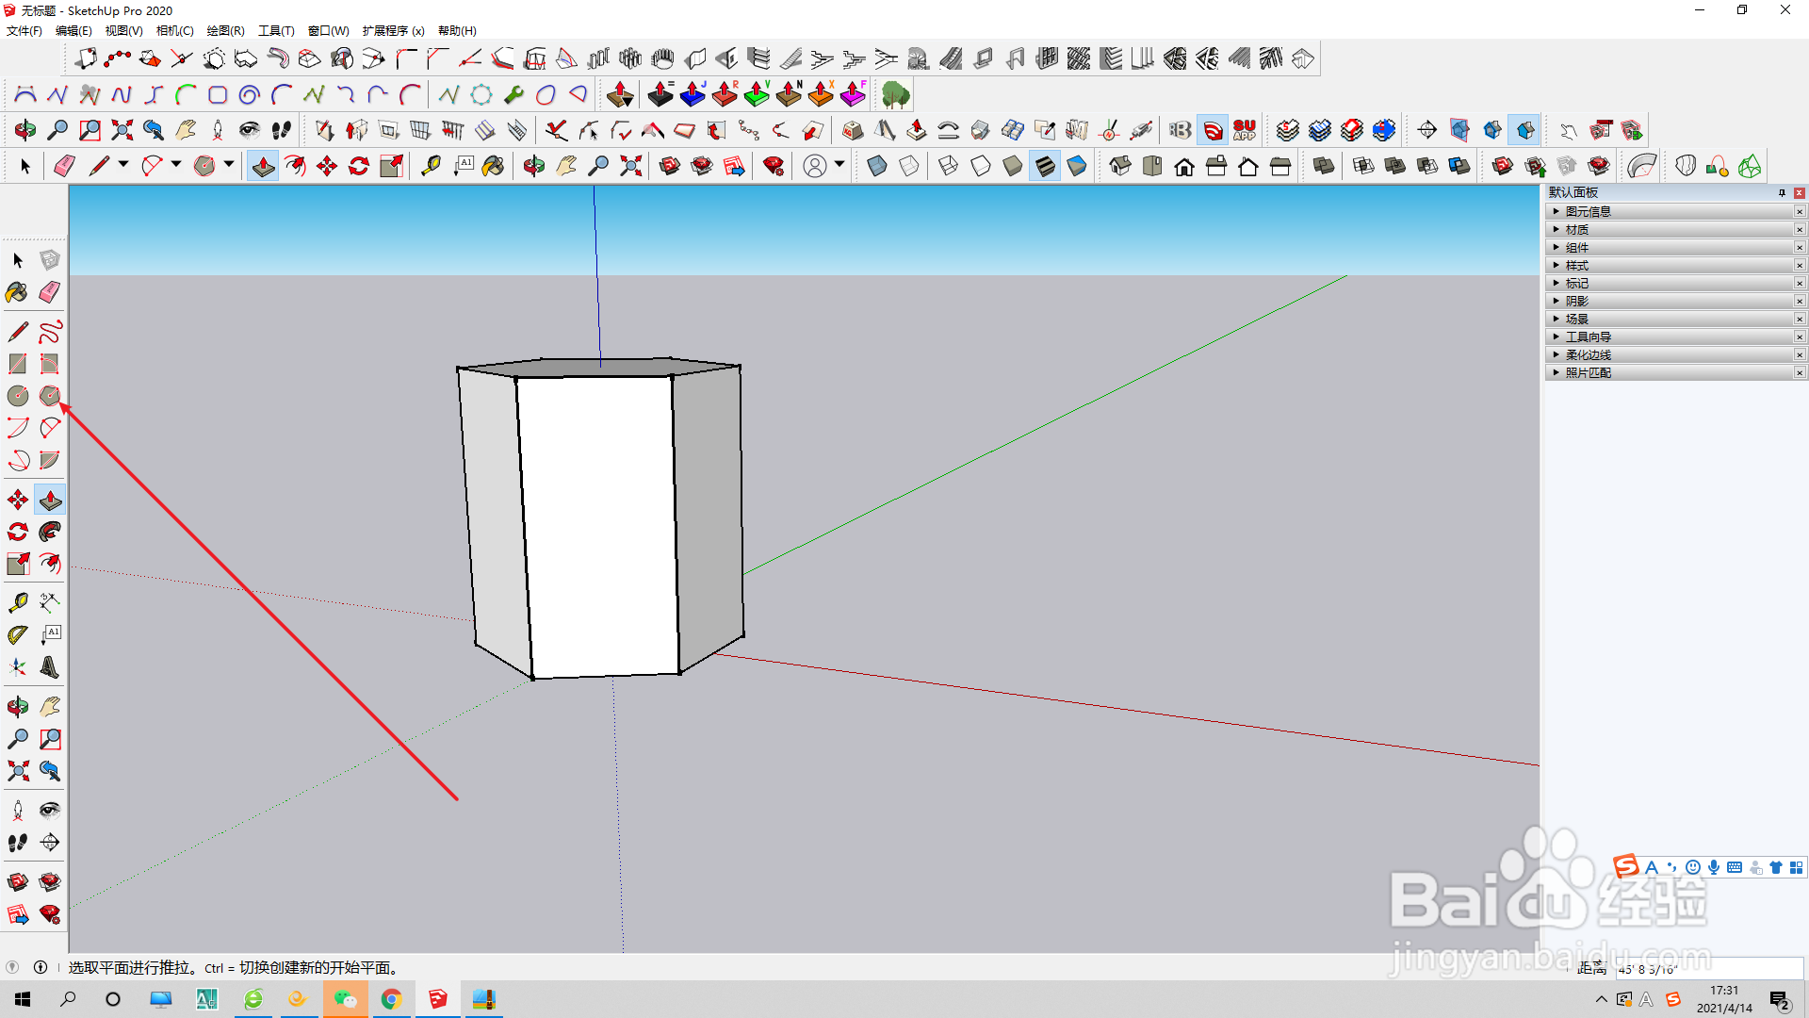Open the 扩展程序 (x) menu

tap(393, 30)
